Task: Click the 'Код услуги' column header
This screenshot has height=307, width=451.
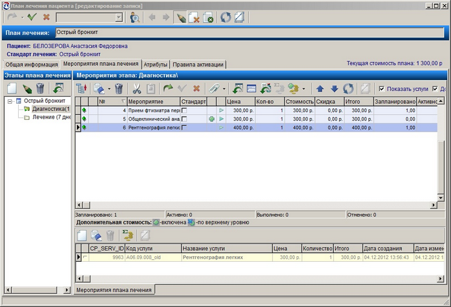Action: coord(153,248)
